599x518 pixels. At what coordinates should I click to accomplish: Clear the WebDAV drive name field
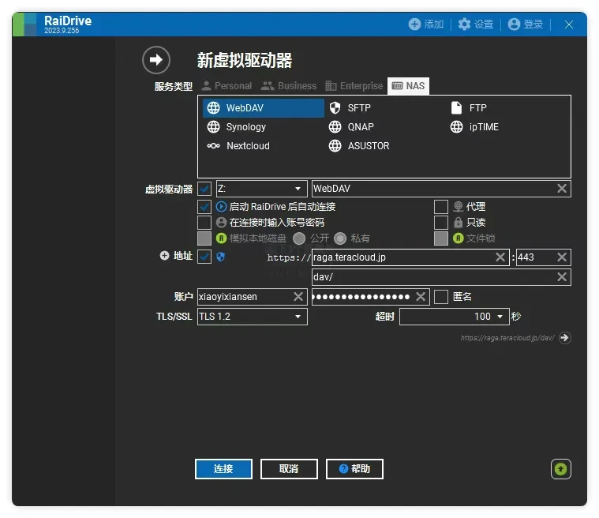point(562,189)
